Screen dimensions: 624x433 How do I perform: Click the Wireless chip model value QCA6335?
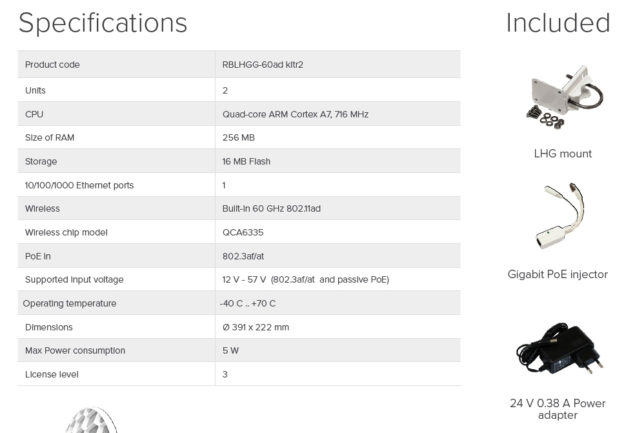[x=243, y=232]
